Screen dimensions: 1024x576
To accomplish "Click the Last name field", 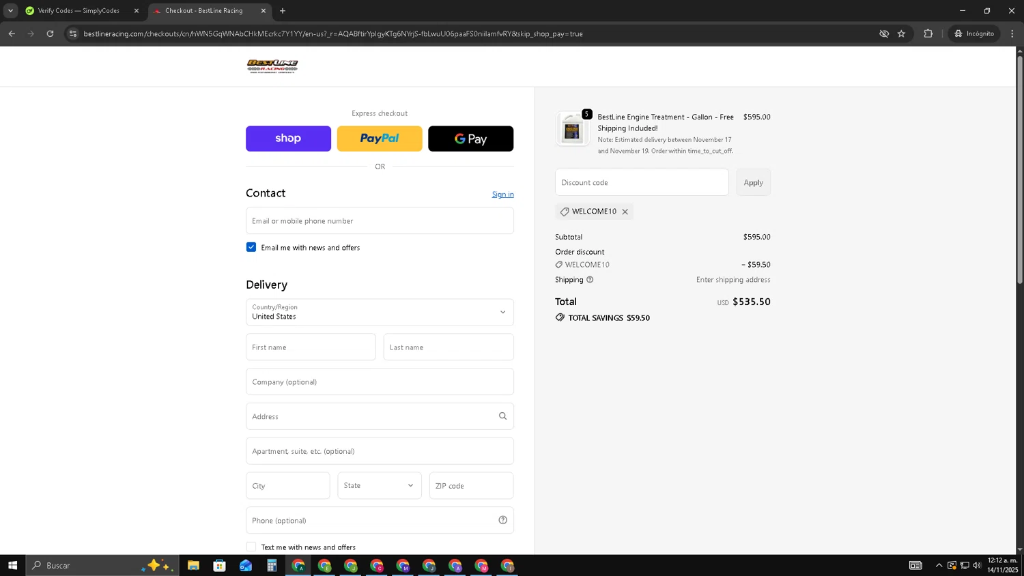I will 449,347.
